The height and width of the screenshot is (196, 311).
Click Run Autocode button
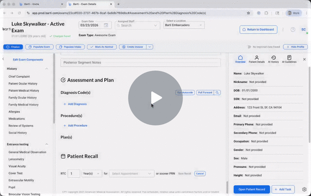coord(185,93)
